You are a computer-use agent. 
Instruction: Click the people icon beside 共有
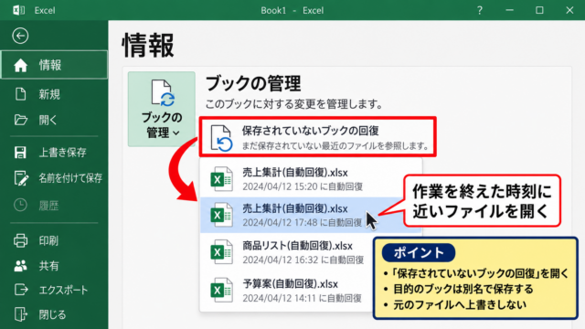[20, 266]
